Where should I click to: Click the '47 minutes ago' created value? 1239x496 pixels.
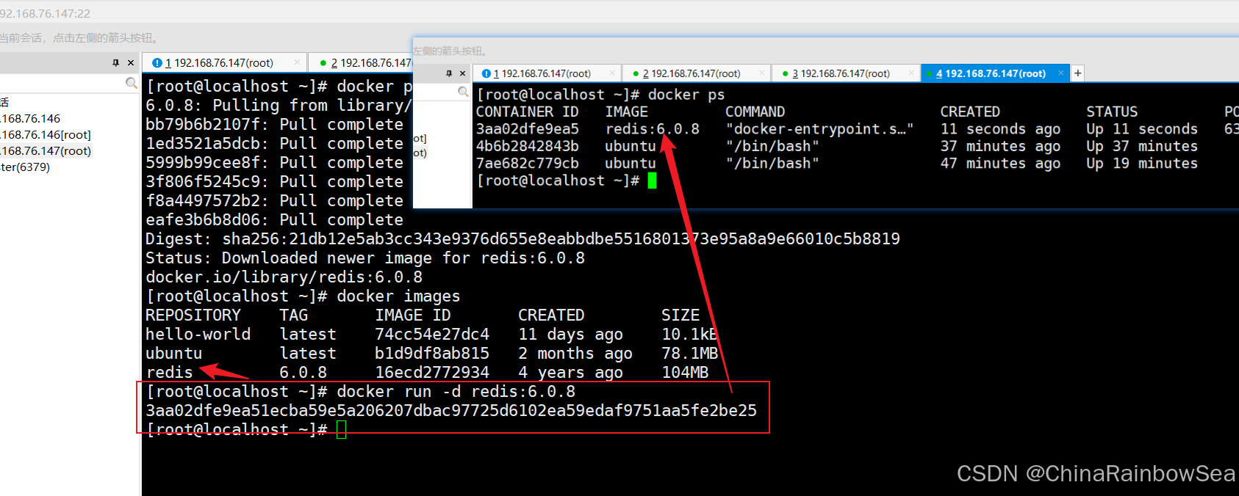[x=1001, y=163]
